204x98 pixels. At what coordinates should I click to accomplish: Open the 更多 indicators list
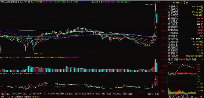click(125, 94)
